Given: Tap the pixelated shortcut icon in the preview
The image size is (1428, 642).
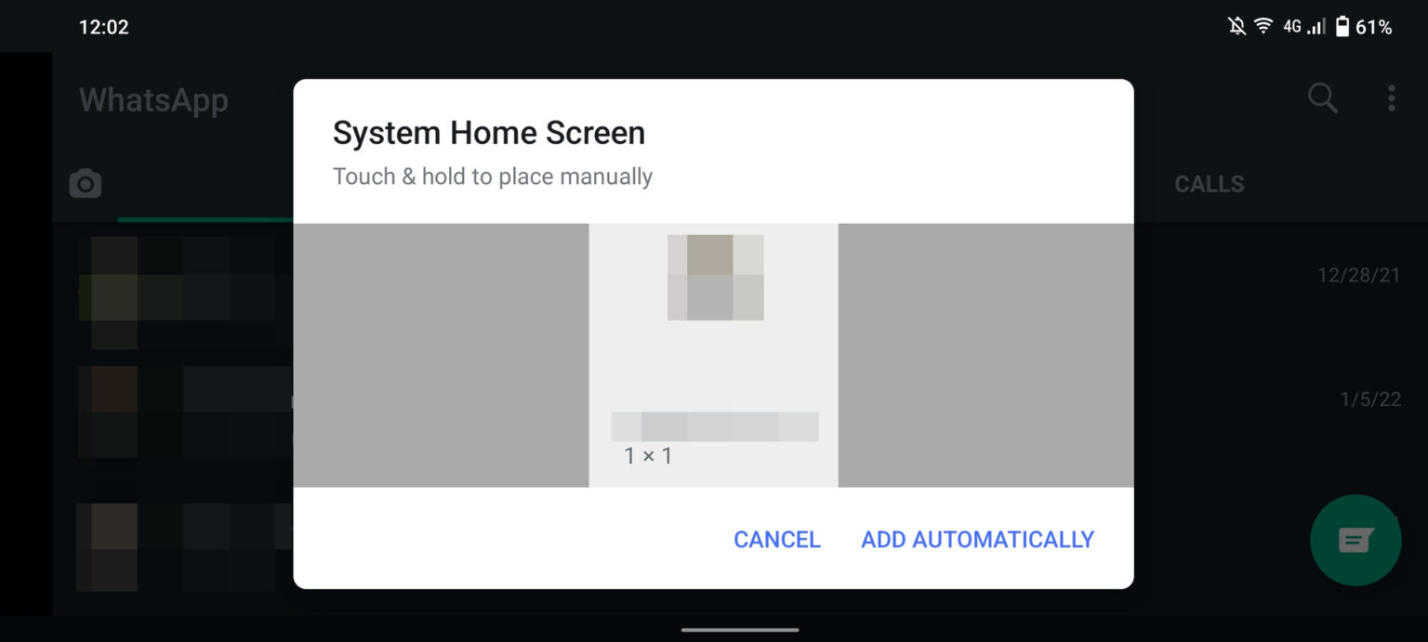Looking at the screenshot, I should pos(715,278).
